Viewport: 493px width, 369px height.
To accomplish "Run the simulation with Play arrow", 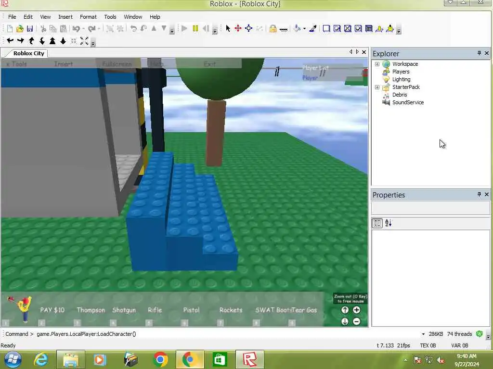I will [x=184, y=28].
